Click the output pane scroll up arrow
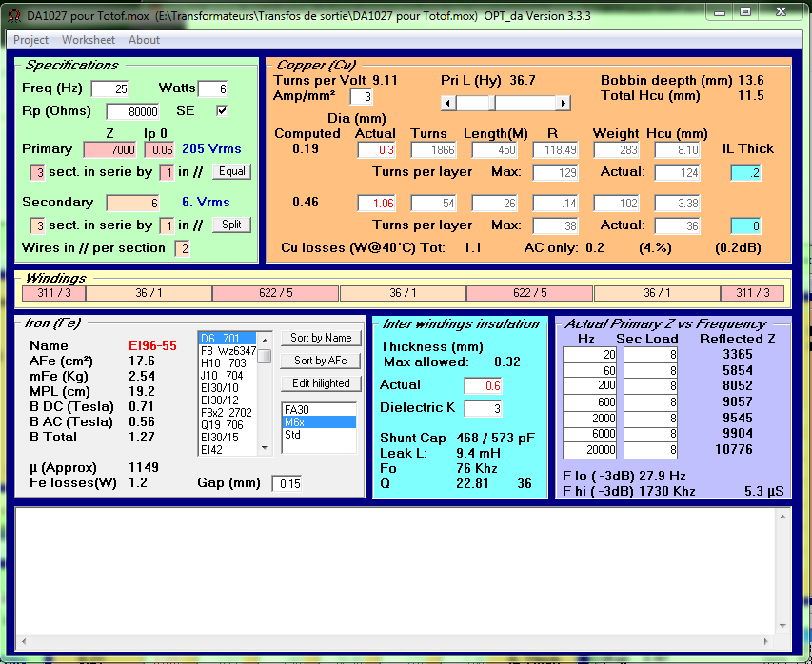Viewport: 812px width, 664px height. click(782, 517)
